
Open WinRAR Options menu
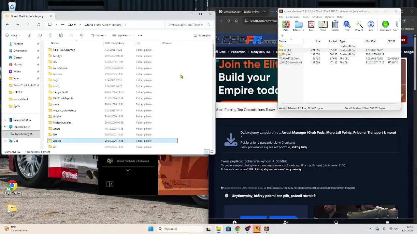point(329,17)
